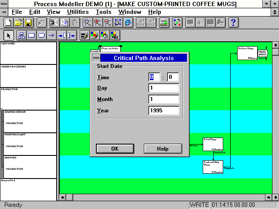Open the Critical Path Analysis dialog system menu
Viewport: 279px width, 209px height.
[x=96, y=58]
